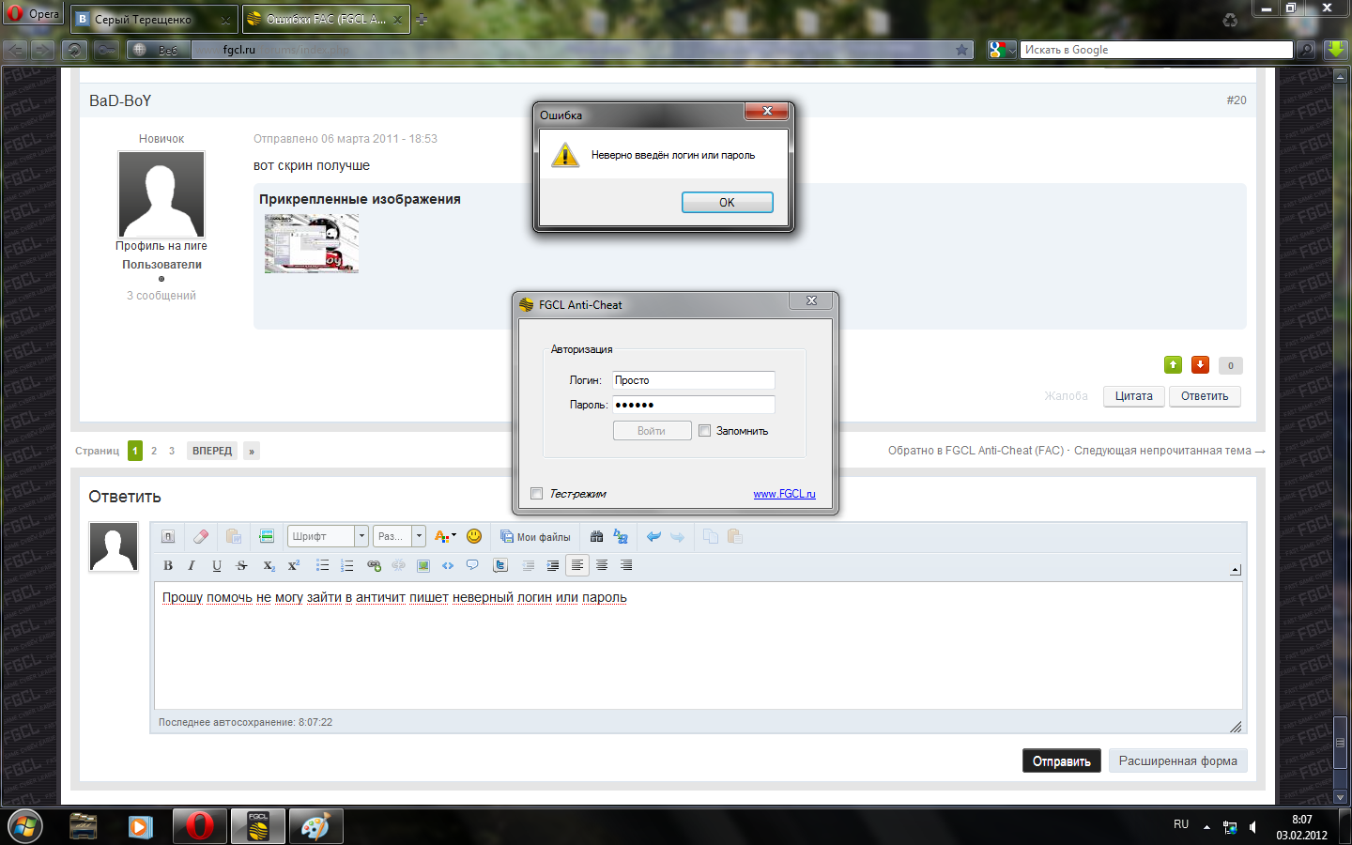Insert a quote bubble

pyautogui.click(x=472, y=565)
